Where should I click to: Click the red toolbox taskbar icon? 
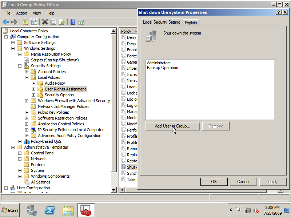coord(86,210)
